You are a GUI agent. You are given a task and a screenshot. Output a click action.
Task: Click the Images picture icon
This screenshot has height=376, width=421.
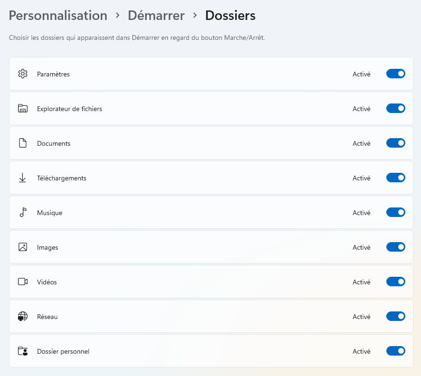tap(23, 247)
